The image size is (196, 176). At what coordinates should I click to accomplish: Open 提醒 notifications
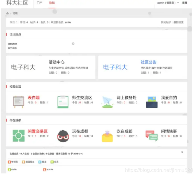tap(184, 3)
